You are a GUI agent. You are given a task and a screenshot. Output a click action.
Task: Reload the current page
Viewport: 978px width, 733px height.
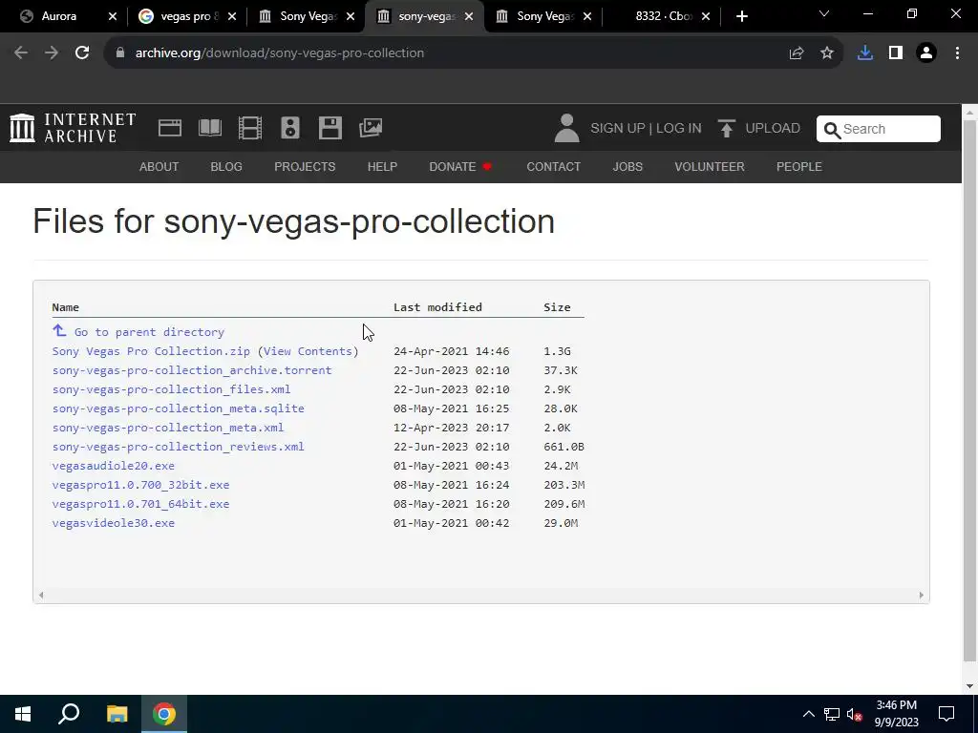82,53
